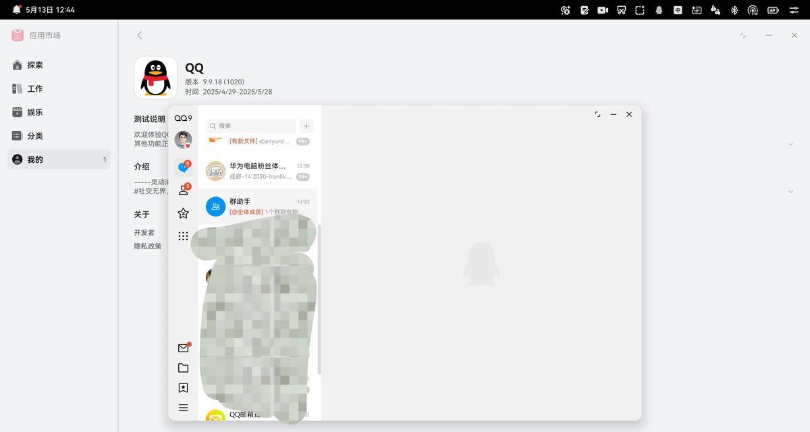
Task: Click the QQ penguin app icon
Action: point(155,78)
